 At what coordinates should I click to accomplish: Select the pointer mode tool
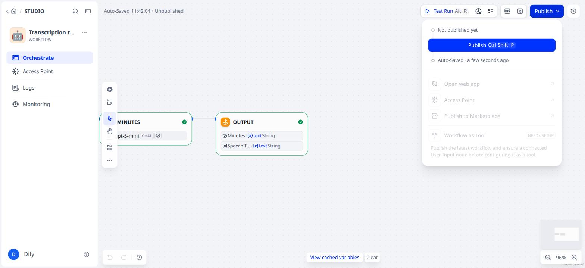pyautogui.click(x=110, y=119)
